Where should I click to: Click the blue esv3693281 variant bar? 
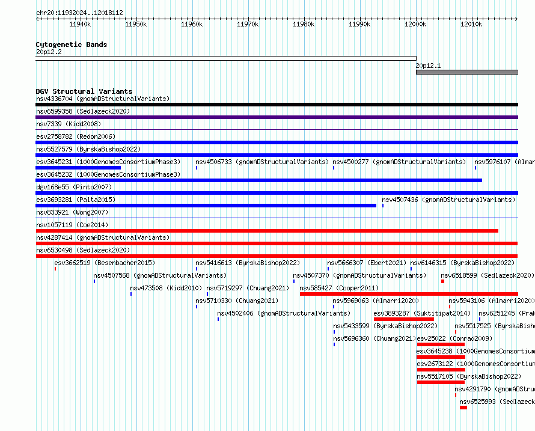click(206, 206)
